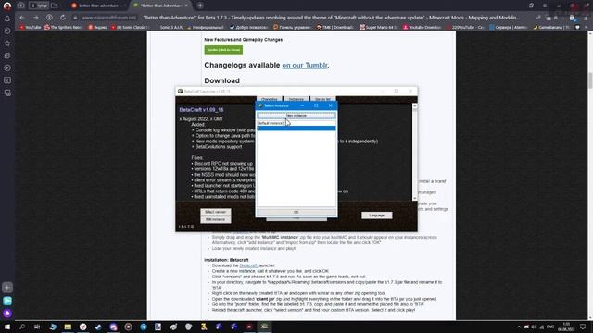Go back in the browser
Screen dimensions: 593x333
pos(22,18)
